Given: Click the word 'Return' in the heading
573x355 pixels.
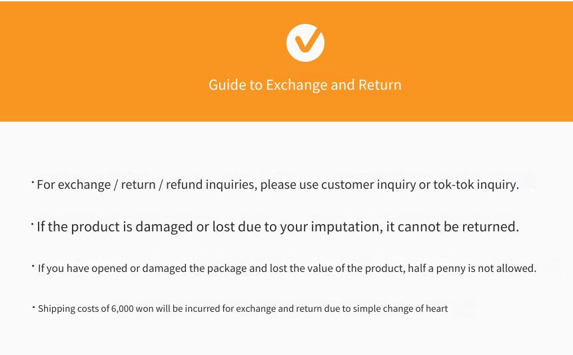Looking at the screenshot, I should pyautogui.click(x=380, y=85).
